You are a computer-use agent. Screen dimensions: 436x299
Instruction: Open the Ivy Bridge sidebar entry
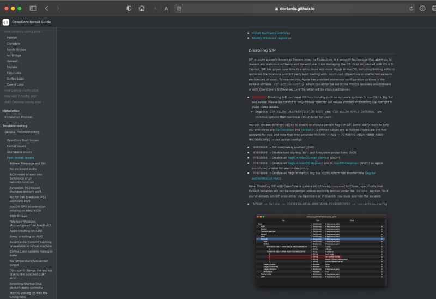click(14, 56)
